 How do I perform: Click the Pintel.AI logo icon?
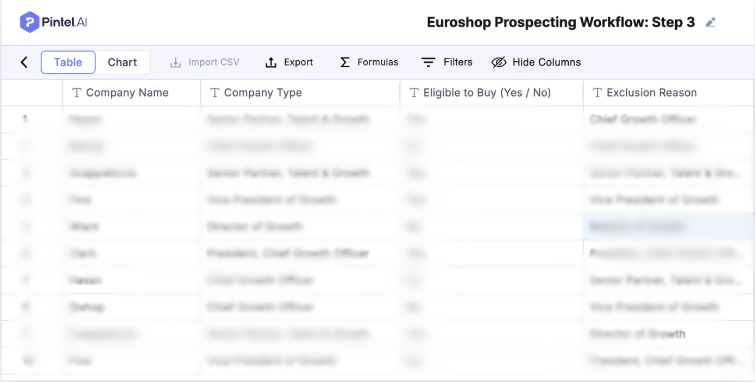(x=29, y=22)
